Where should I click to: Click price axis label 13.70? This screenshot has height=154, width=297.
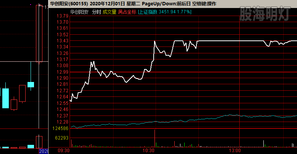coord(63,22)
